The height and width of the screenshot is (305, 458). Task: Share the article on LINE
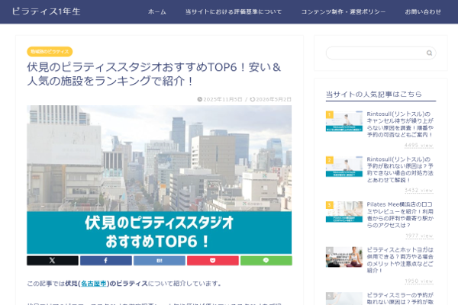click(x=266, y=260)
